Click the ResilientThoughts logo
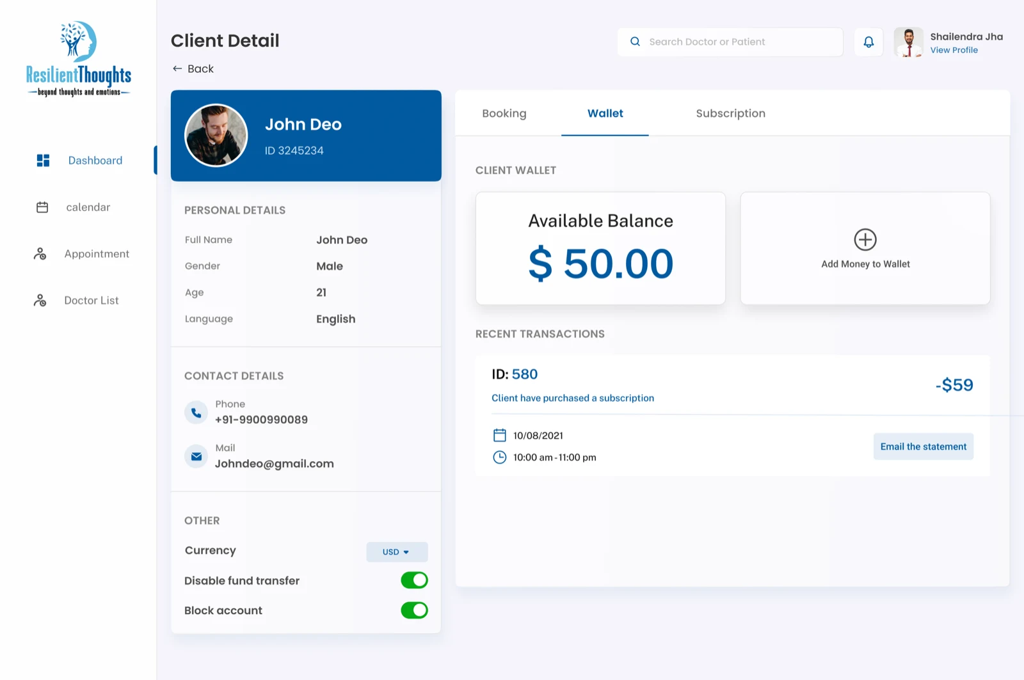 click(x=78, y=59)
